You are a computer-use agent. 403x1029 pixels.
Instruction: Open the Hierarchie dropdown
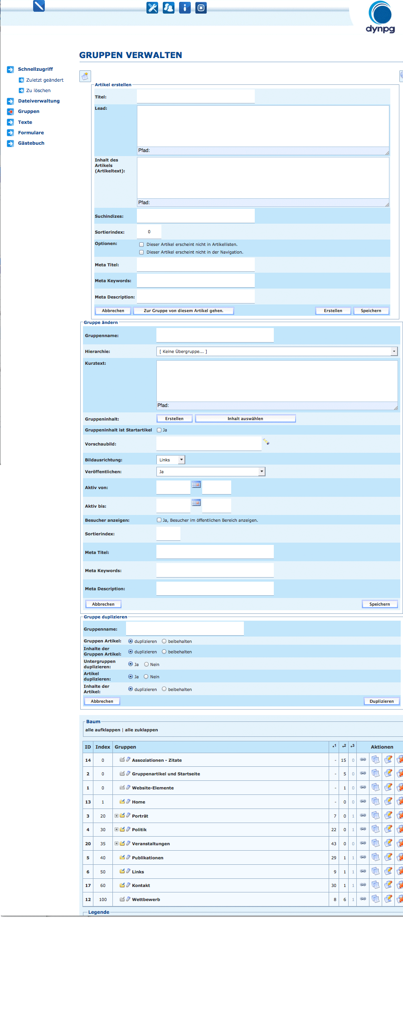click(x=277, y=352)
